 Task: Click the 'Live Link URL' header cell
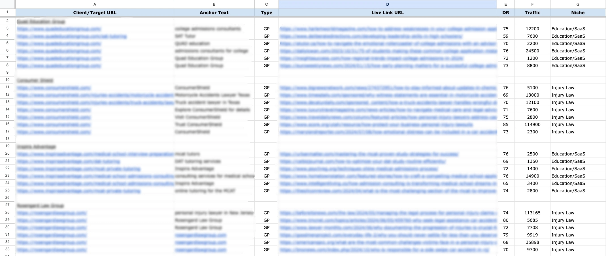click(388, 12)
